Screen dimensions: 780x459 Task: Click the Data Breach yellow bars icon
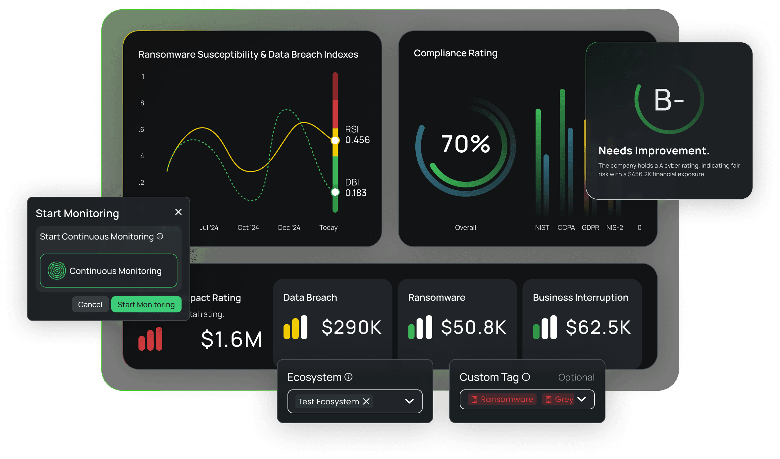[295, 328]
